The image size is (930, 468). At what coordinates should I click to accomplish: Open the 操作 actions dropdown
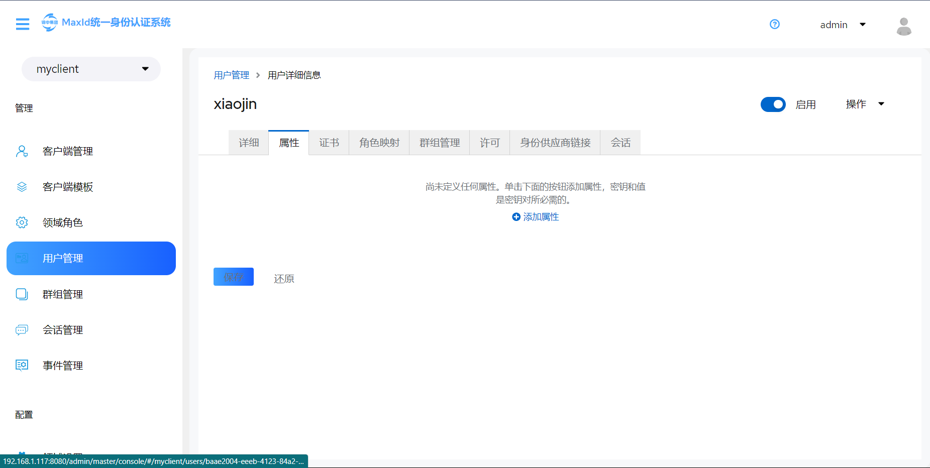click(865, 104)
